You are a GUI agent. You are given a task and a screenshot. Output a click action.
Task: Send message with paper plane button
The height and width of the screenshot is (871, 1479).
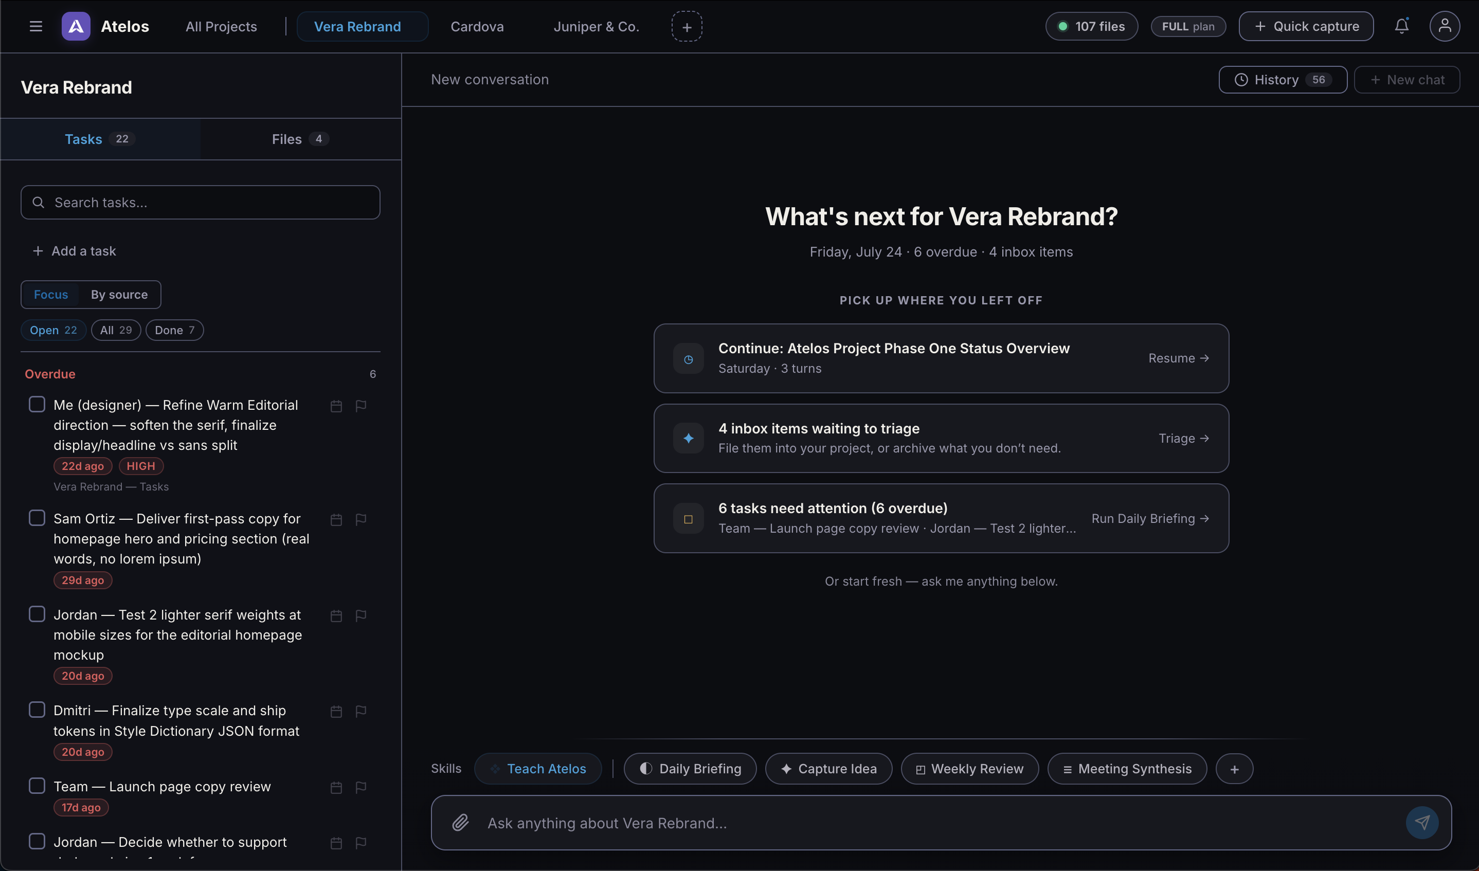tap(1421, 822)
